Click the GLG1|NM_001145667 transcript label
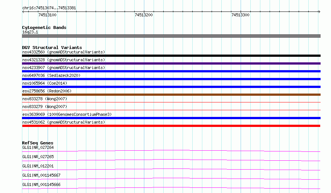Screen dimensions: 331x193 point(41,175)
